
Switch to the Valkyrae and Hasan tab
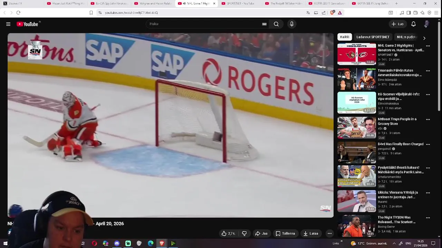(x=153, y=3)
